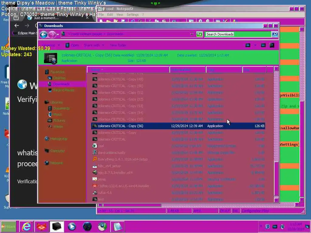The height and width of the screenshot is (233, 311).
Task: Open the View menu in Notepad2
Action: click(120, 15)
